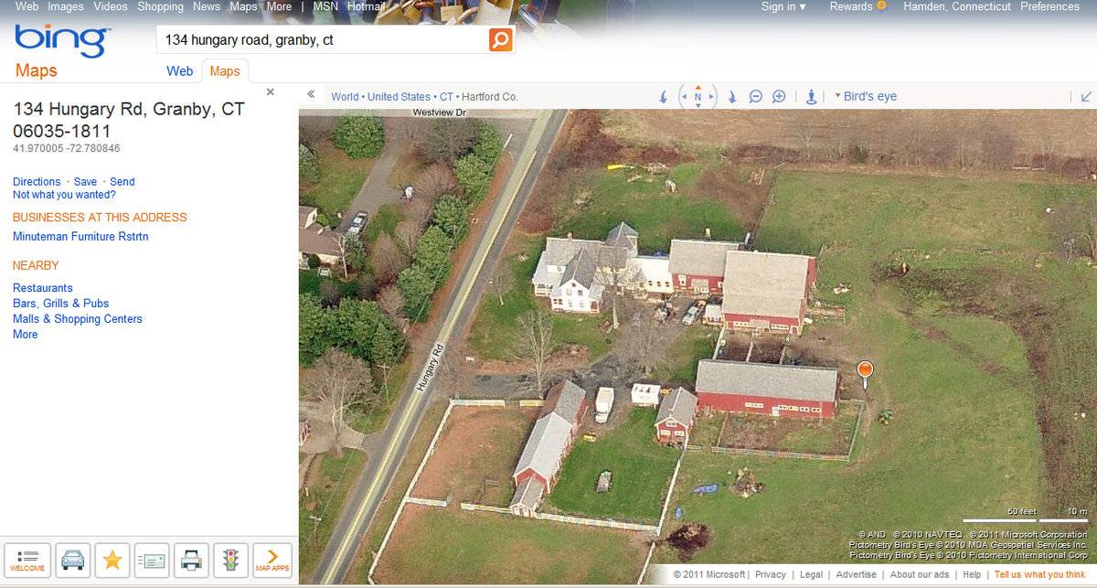Click the orange search magnifier button
The width and height of the screenshot is (1097, 588).
click(x=500, y=40)
